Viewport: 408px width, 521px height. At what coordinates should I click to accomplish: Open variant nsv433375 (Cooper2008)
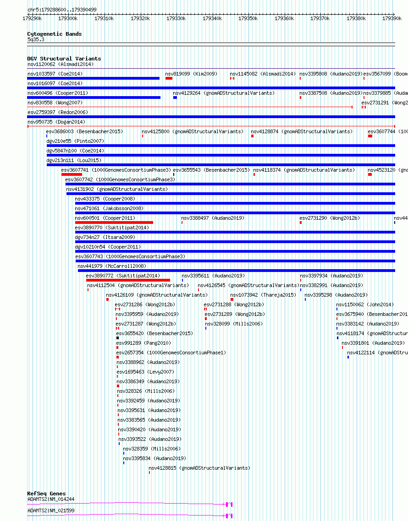click(105, 199)
